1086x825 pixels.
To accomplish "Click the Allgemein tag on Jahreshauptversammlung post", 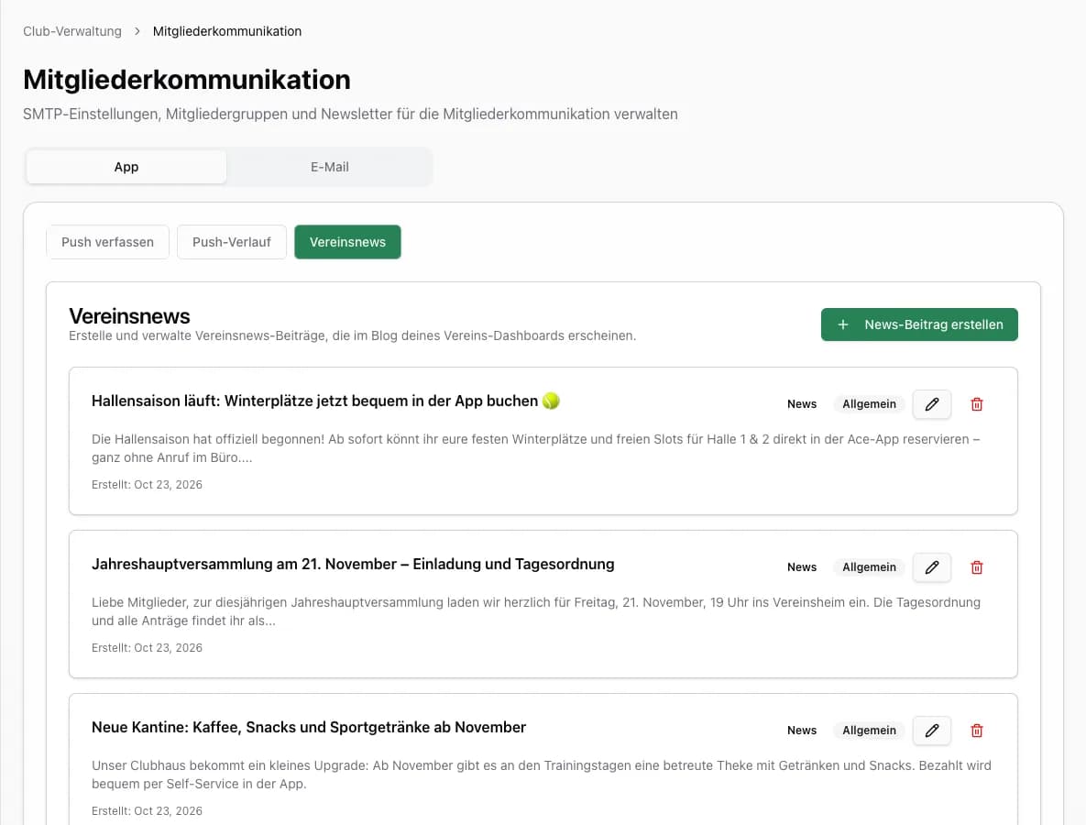I will (869, 567).
